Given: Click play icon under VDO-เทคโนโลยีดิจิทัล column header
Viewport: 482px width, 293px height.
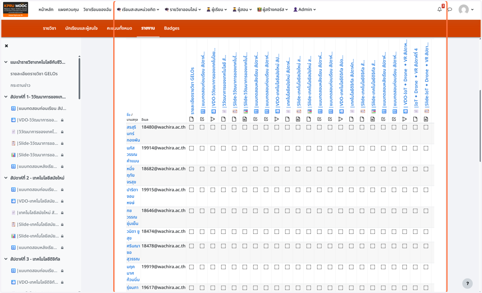Looking at the screenshot, I should [341, 119].
